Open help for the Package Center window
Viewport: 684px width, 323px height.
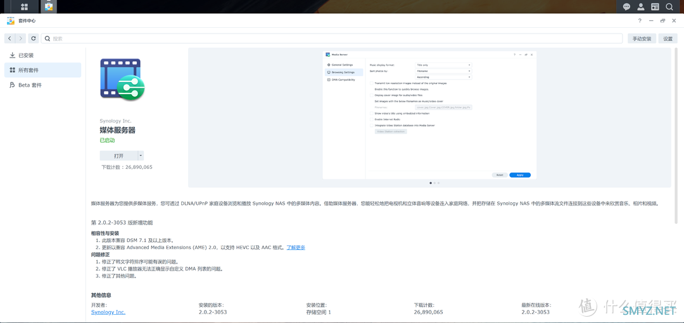(640, 20)
